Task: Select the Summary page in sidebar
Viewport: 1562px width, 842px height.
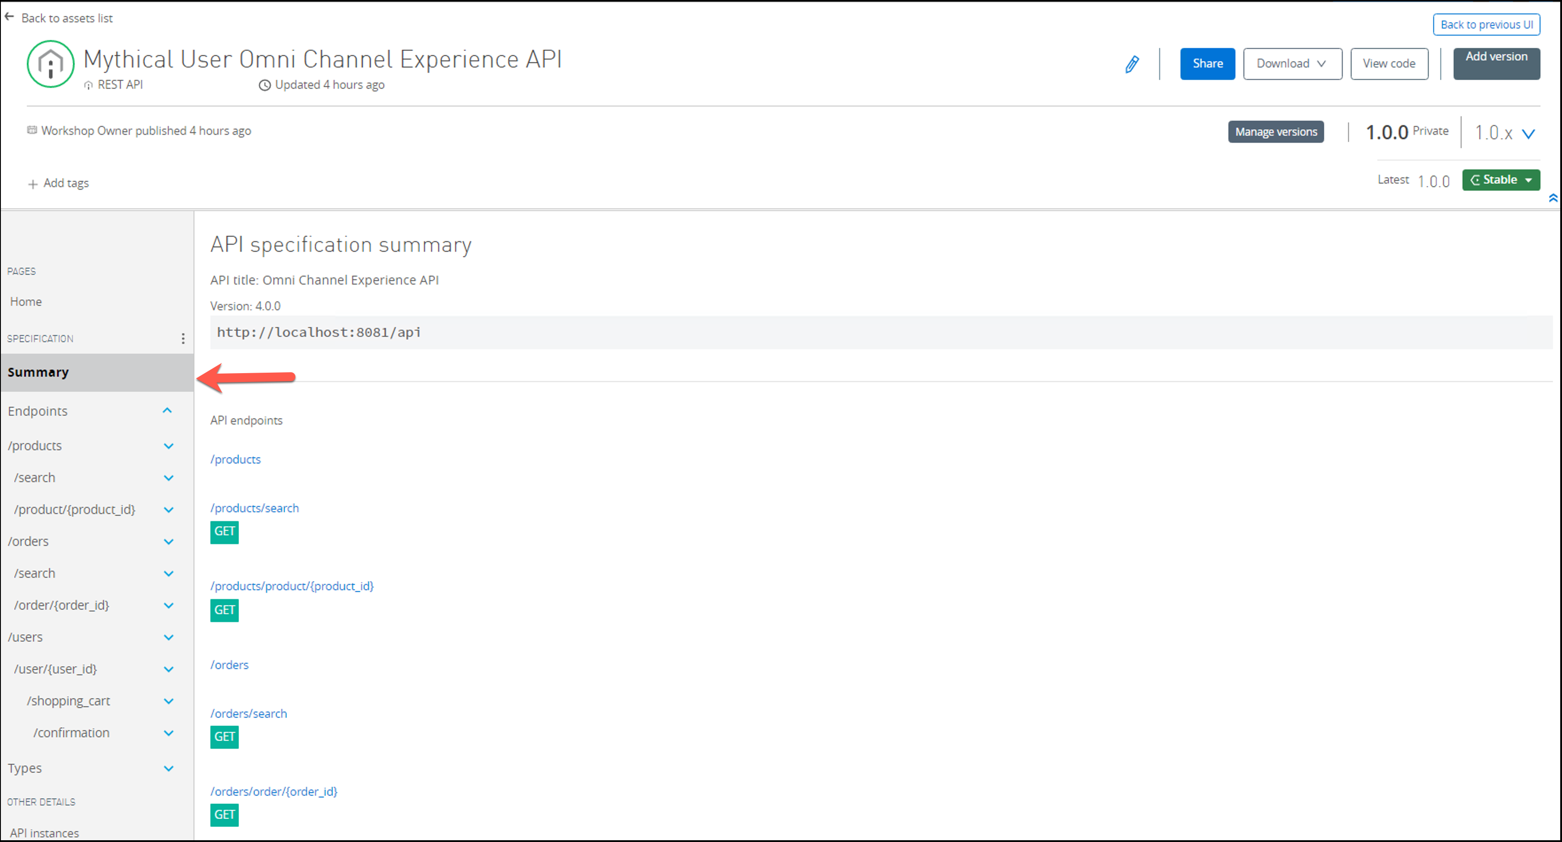Action: click(38, 373)
